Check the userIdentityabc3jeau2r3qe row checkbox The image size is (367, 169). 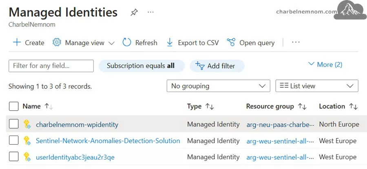(x=13, y=157)
